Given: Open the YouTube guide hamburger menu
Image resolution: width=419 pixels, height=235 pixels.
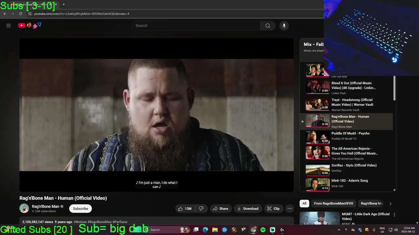Looking at the screenshot, I should 9,25.
